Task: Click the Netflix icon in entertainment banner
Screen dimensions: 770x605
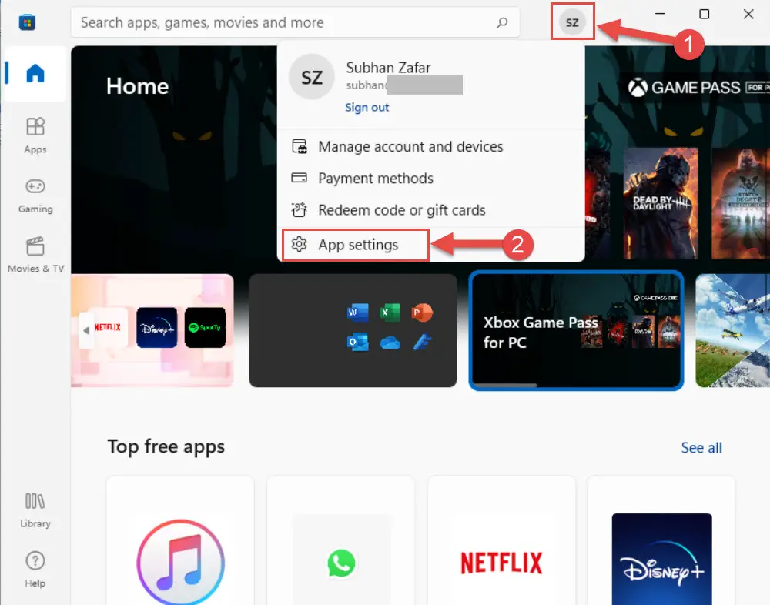Action: pos(108,327)
